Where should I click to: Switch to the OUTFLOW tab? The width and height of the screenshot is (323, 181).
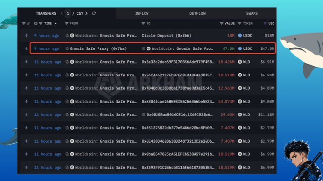[197, 13]
